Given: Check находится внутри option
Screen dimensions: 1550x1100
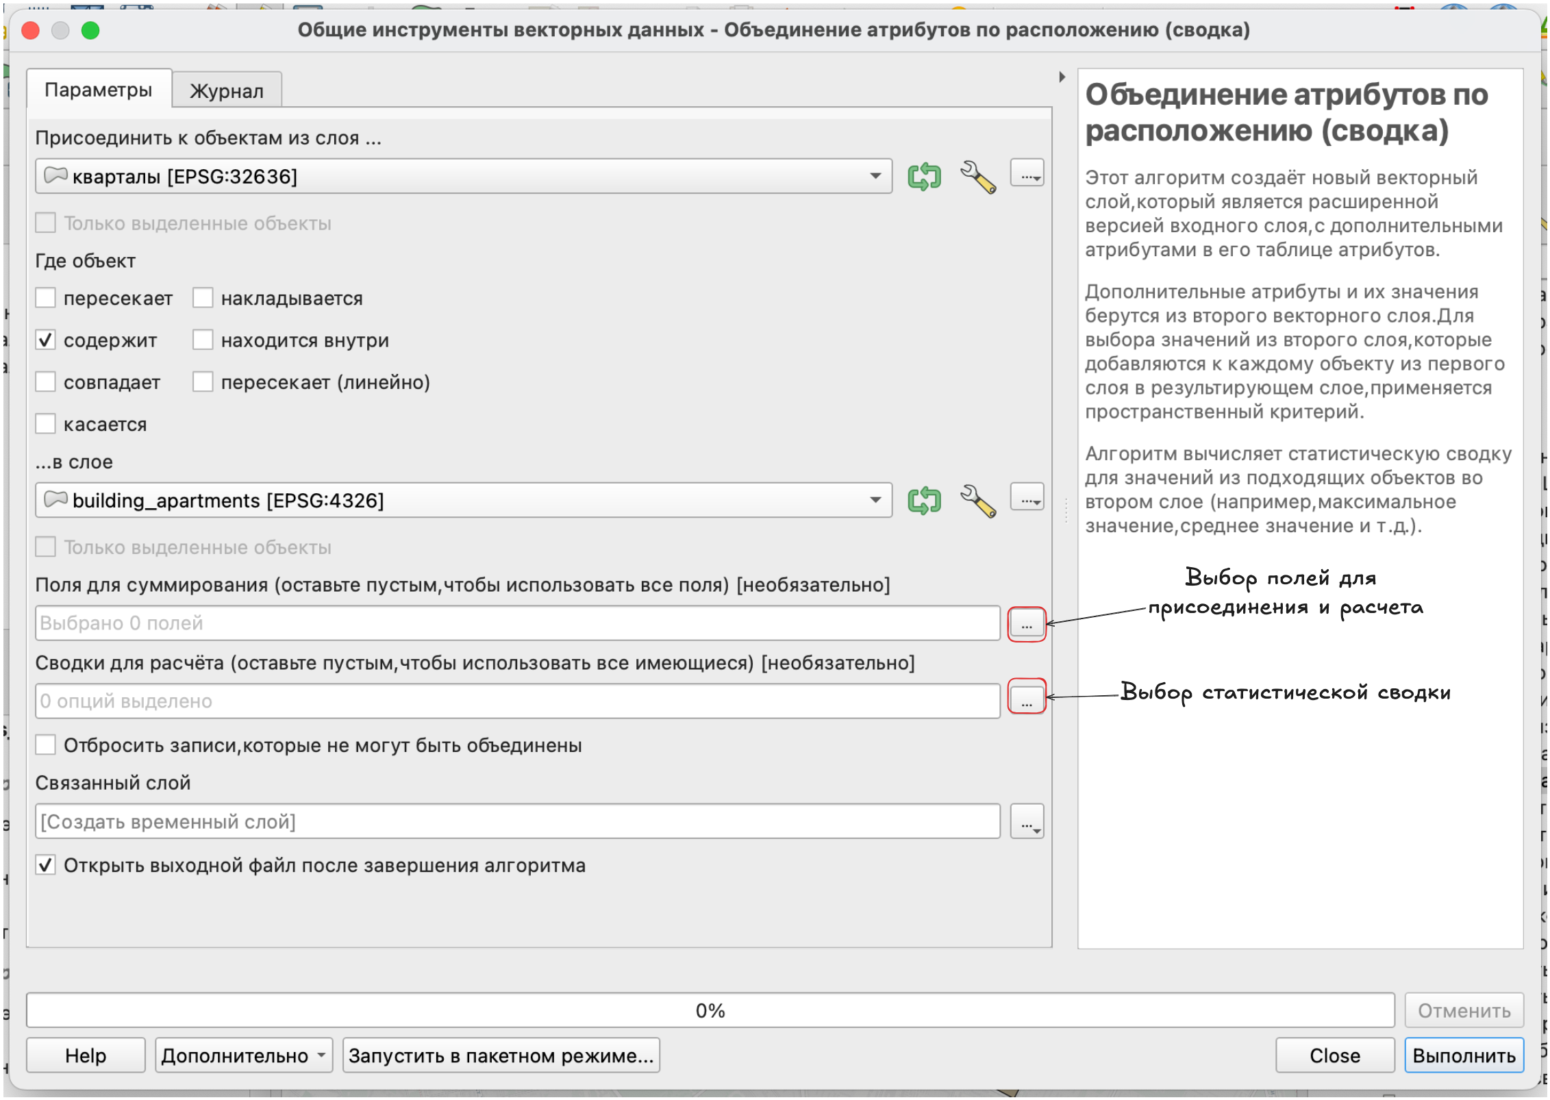Looking at the screenshot, I should pos(203,340).
